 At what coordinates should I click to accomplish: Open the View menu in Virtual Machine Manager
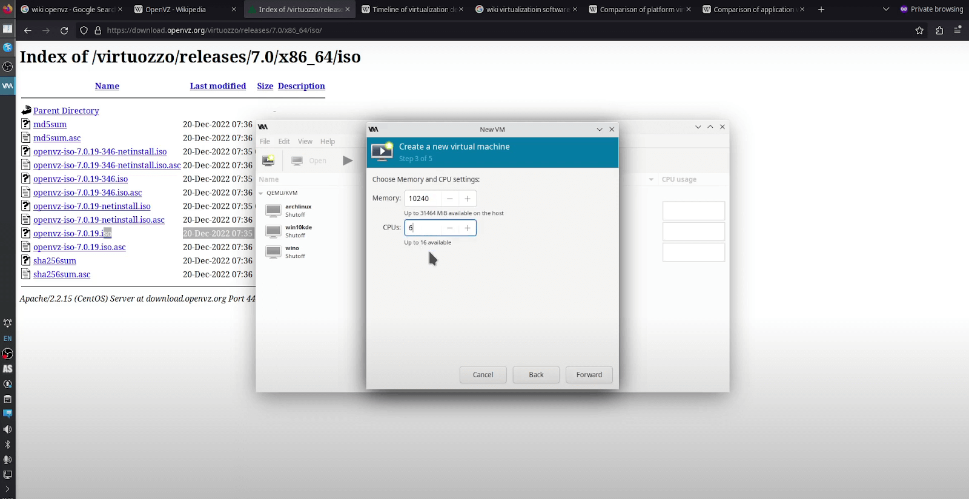pos(305,142)
